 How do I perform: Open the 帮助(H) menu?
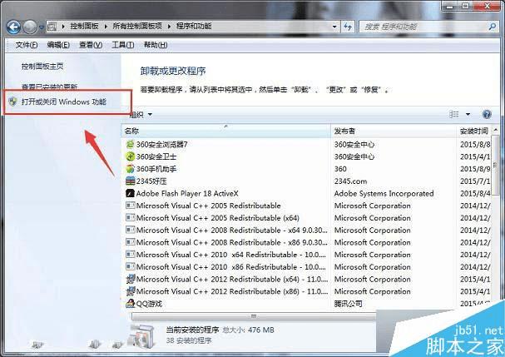point(156,45)
